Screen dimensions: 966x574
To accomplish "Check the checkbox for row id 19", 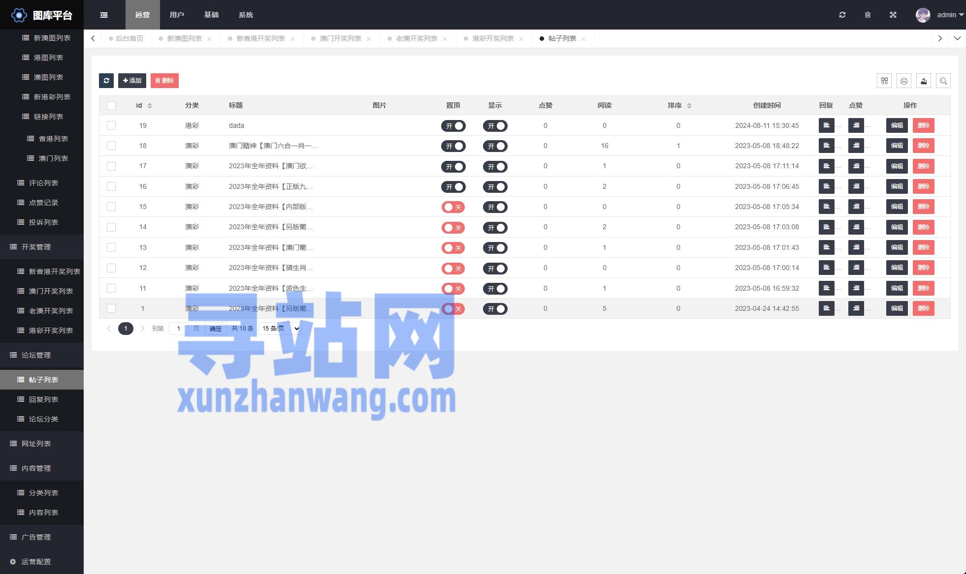I will coord(111,125).
